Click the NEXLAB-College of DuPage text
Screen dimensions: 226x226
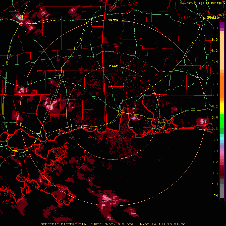[x=200, y=3]
